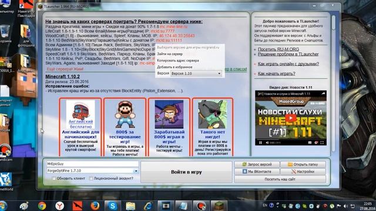Expand the Версия 1.10 dropdown in popup
Viewport: 376px width, 211px height.
point(196,73)
